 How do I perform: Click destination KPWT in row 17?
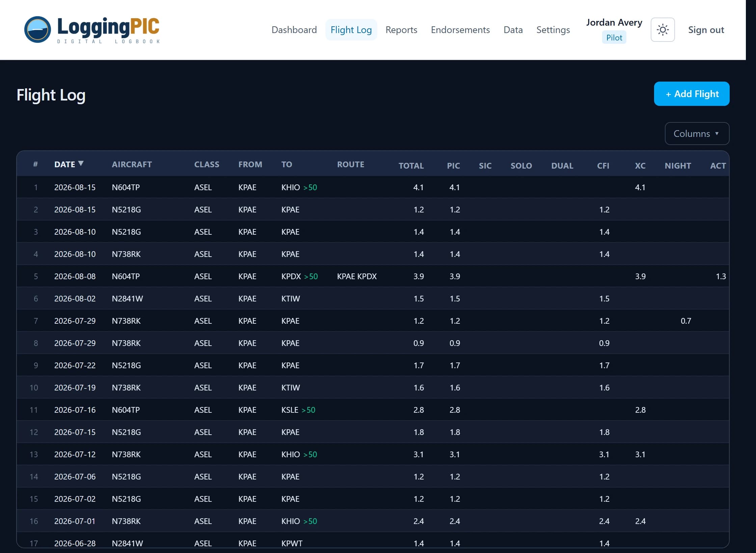pyautogui.click(x=292, y=543)
